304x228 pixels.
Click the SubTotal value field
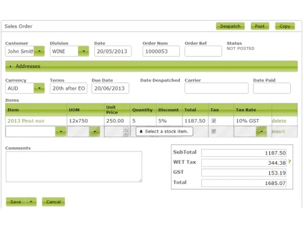point(244,153)
